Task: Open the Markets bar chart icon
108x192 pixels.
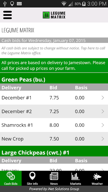Action: (76, 176)
